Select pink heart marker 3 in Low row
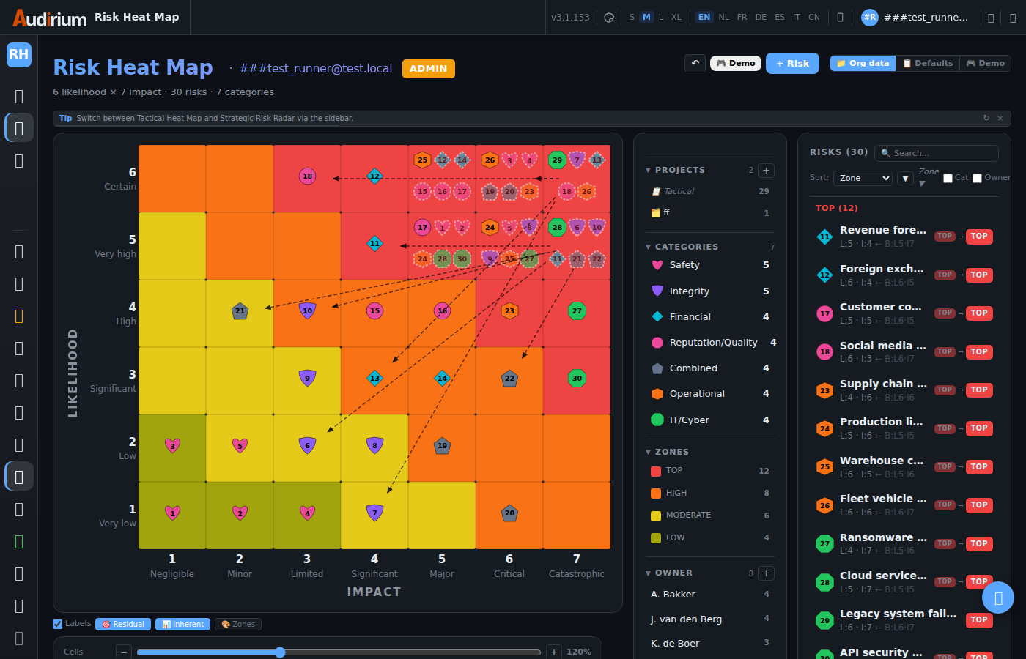Screen dimensions: 1026x659 172,445
